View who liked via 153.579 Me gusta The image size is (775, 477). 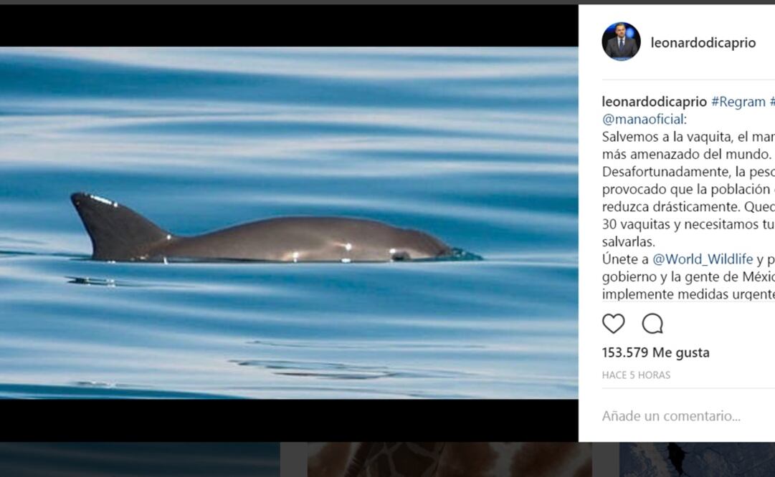(655, 352)
